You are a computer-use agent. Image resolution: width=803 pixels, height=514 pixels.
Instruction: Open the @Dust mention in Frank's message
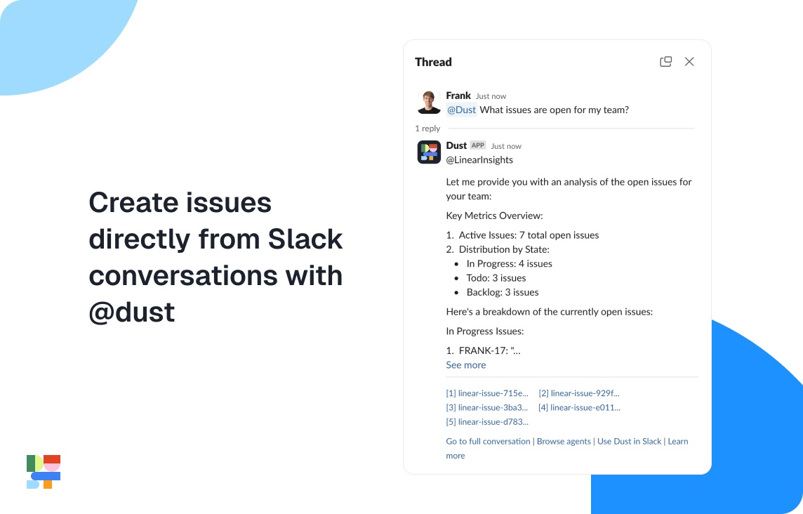460,110
